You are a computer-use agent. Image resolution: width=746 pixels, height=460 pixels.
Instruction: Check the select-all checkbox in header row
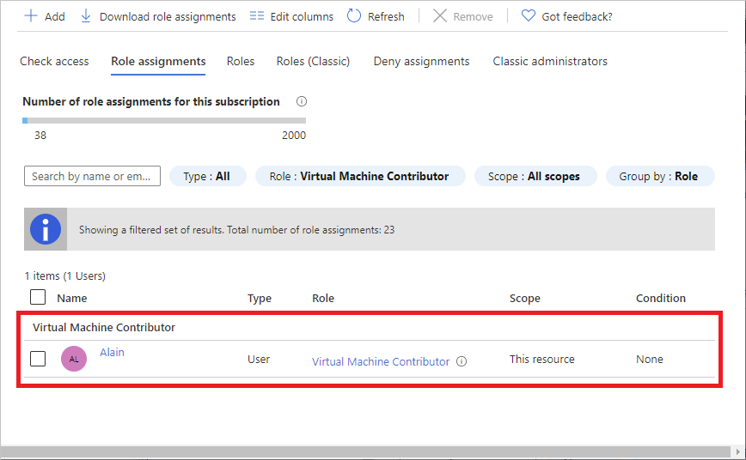click(38, 297)
